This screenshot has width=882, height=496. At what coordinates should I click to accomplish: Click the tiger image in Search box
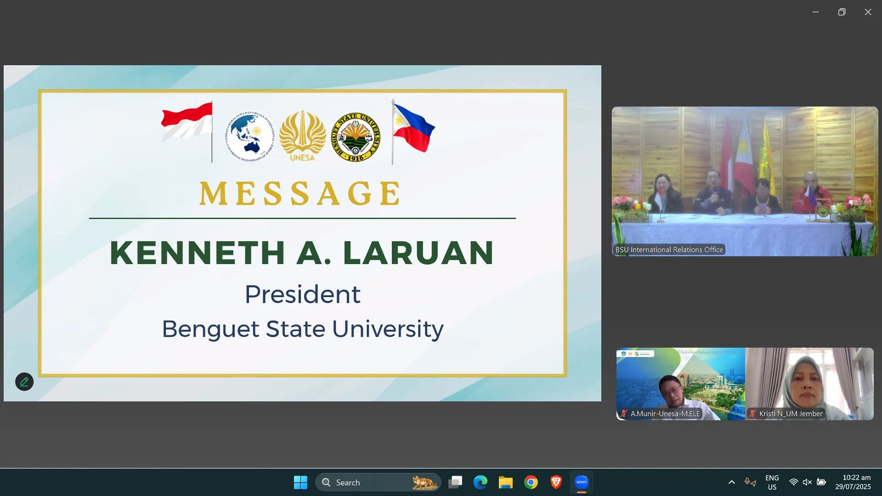[x=424, y=482]
